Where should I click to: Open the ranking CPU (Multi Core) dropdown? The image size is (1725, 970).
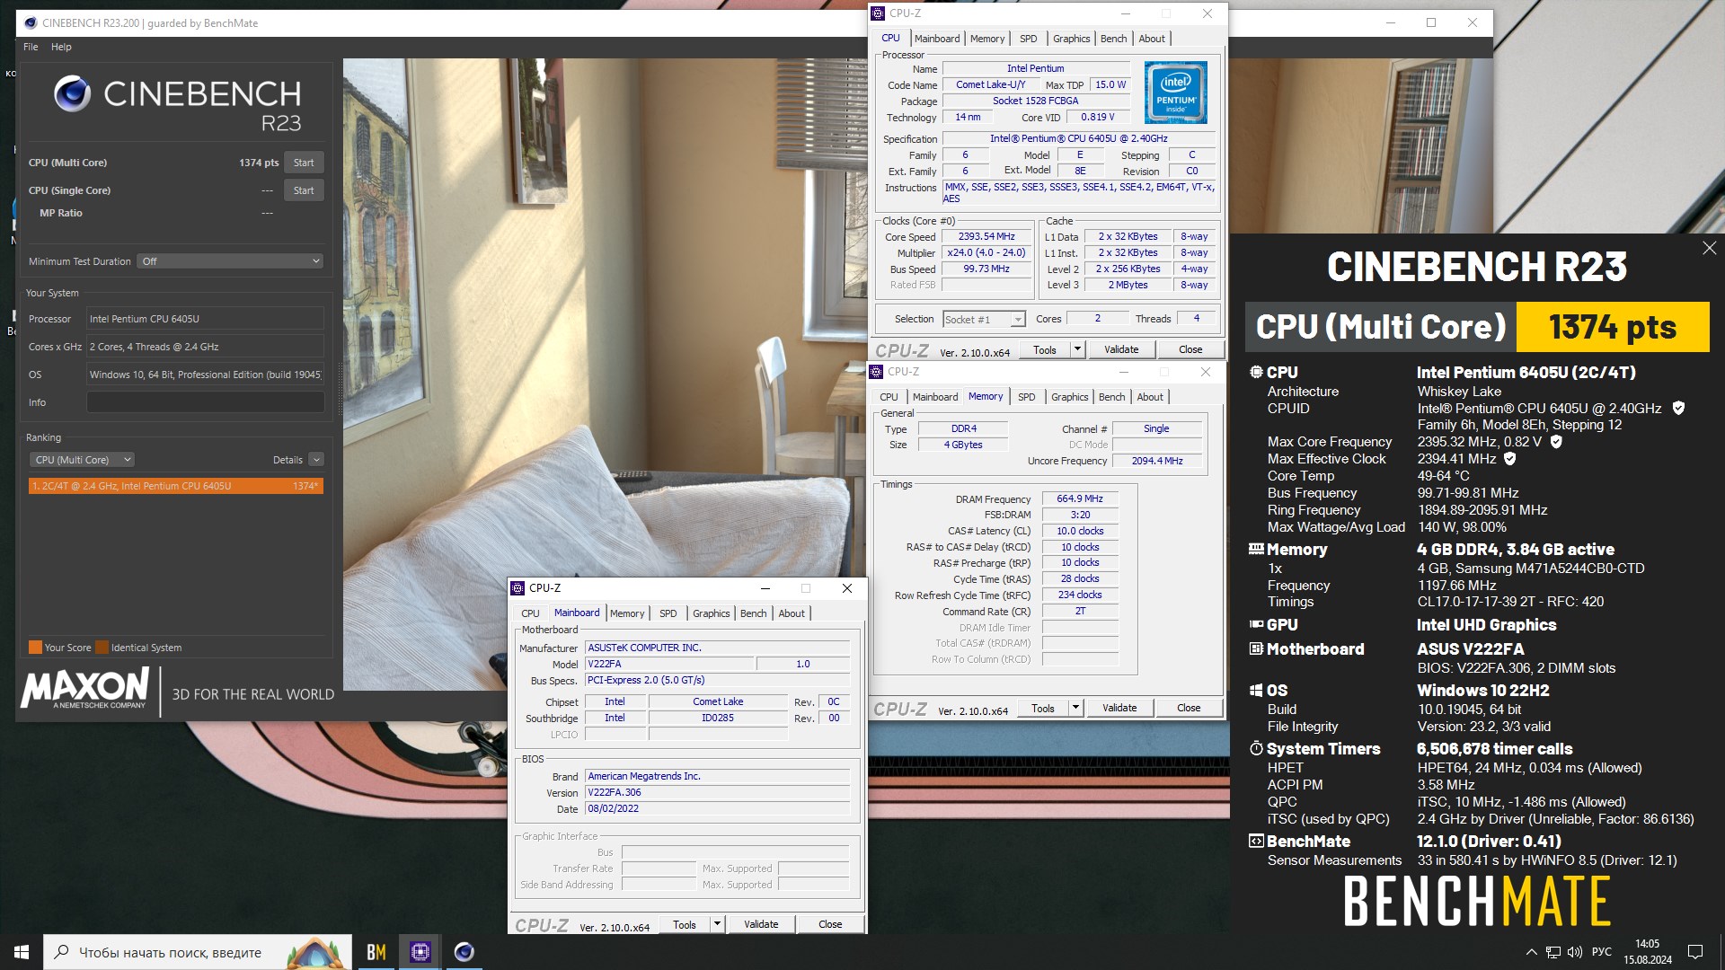[x=82, y=460]
